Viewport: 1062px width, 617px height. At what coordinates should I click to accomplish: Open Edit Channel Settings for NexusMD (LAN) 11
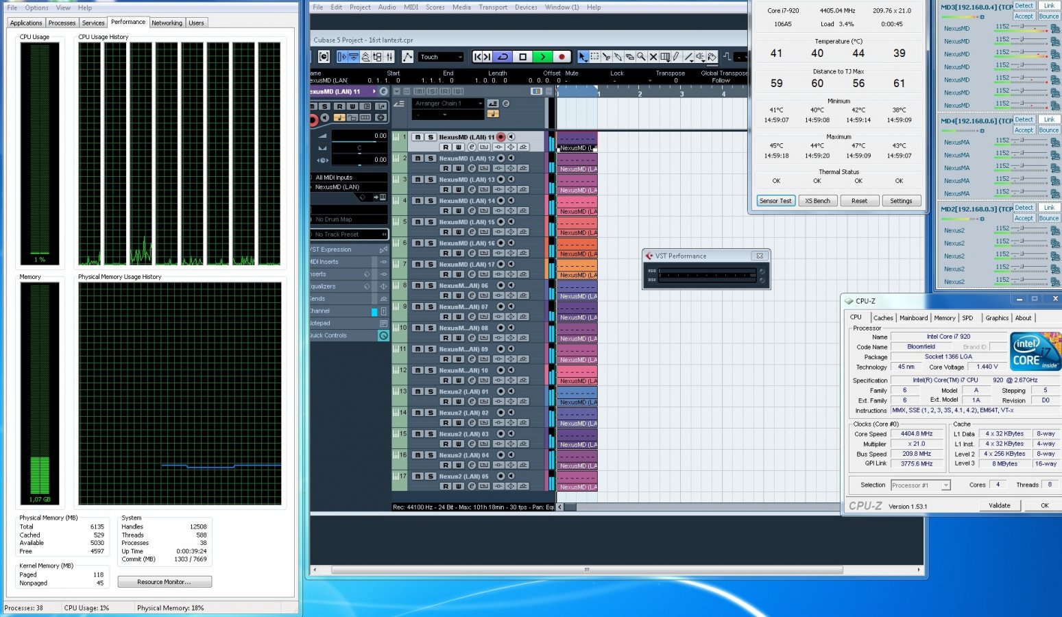pyautogui.click(x=472, y=147)
